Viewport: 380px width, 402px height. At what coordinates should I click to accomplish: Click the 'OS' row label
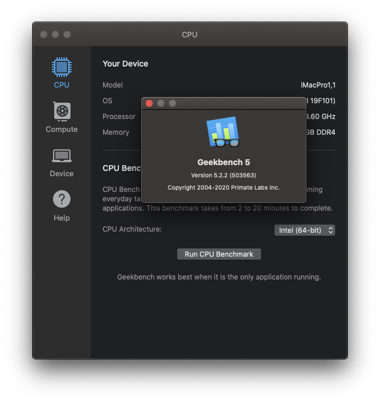pyautogui.click(x=107, y=101)
